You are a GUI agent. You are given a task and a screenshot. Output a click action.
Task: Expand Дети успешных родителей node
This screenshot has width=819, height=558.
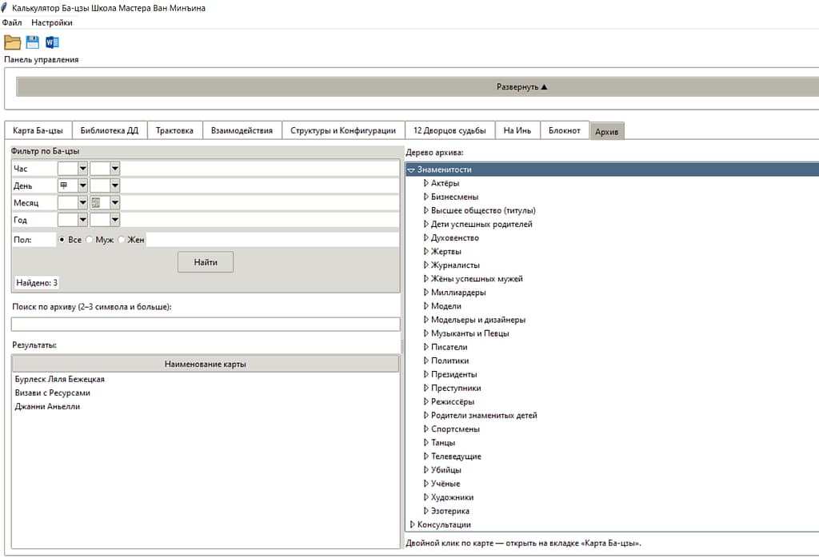pos(426,224)
